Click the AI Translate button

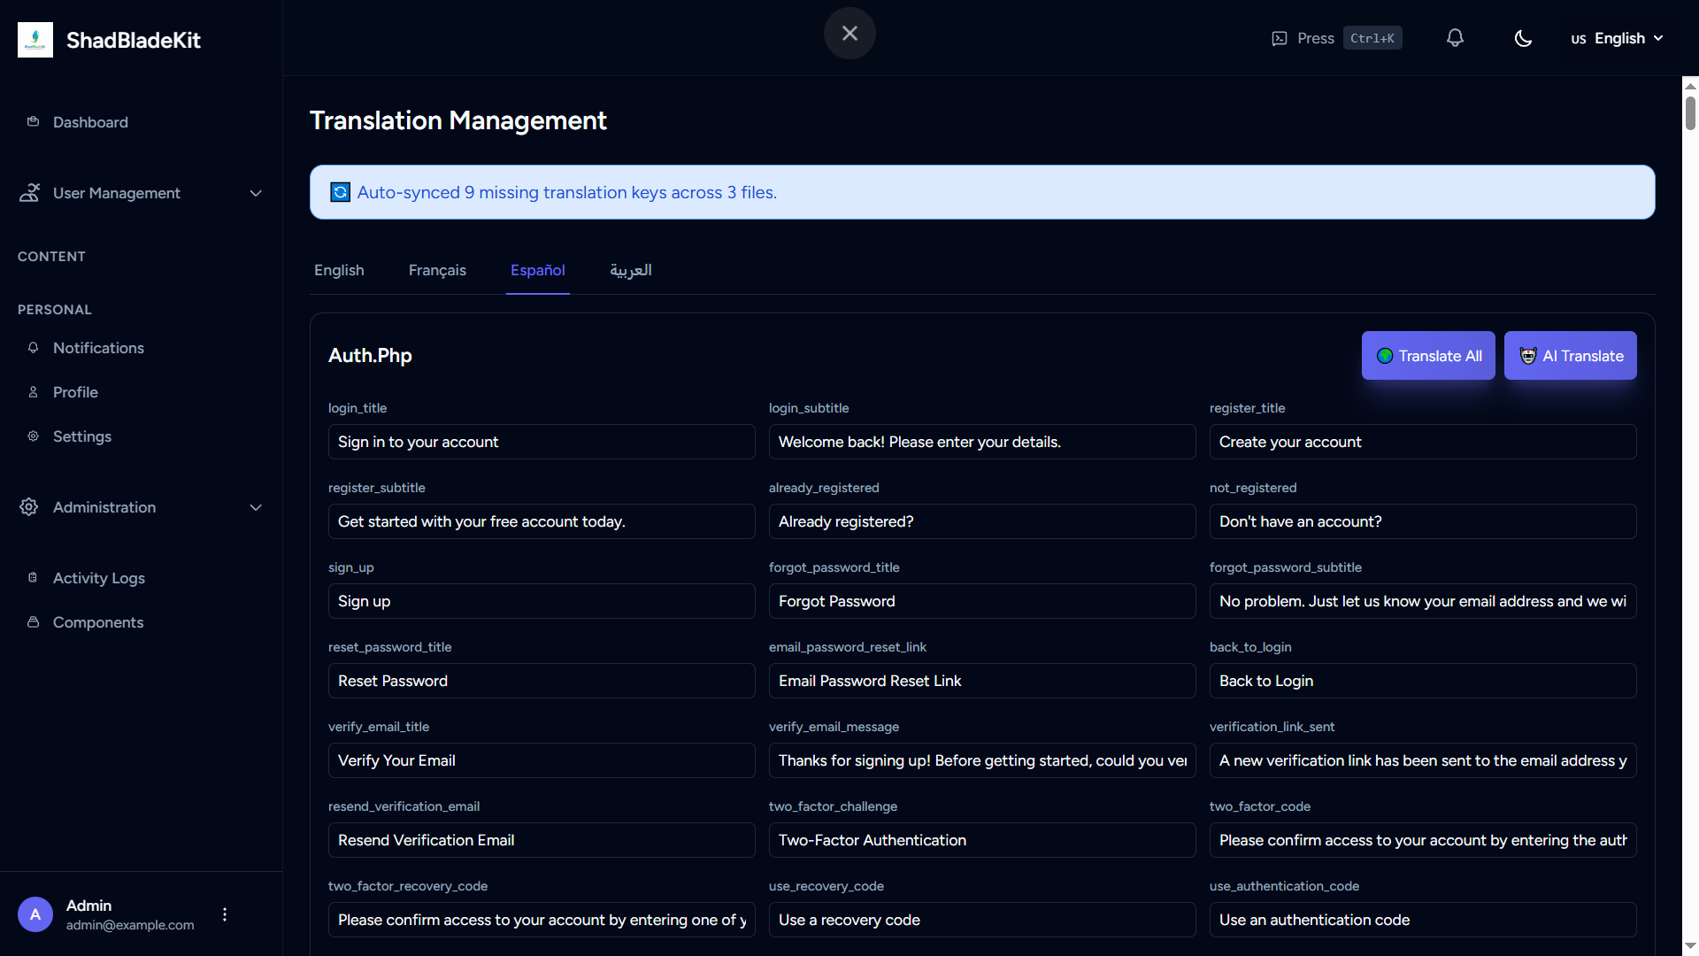pyautogui.click(x=1570, y=356)
